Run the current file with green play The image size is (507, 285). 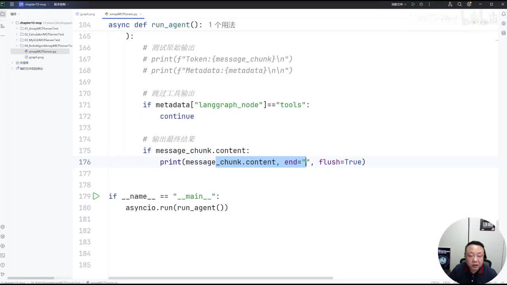413,4
